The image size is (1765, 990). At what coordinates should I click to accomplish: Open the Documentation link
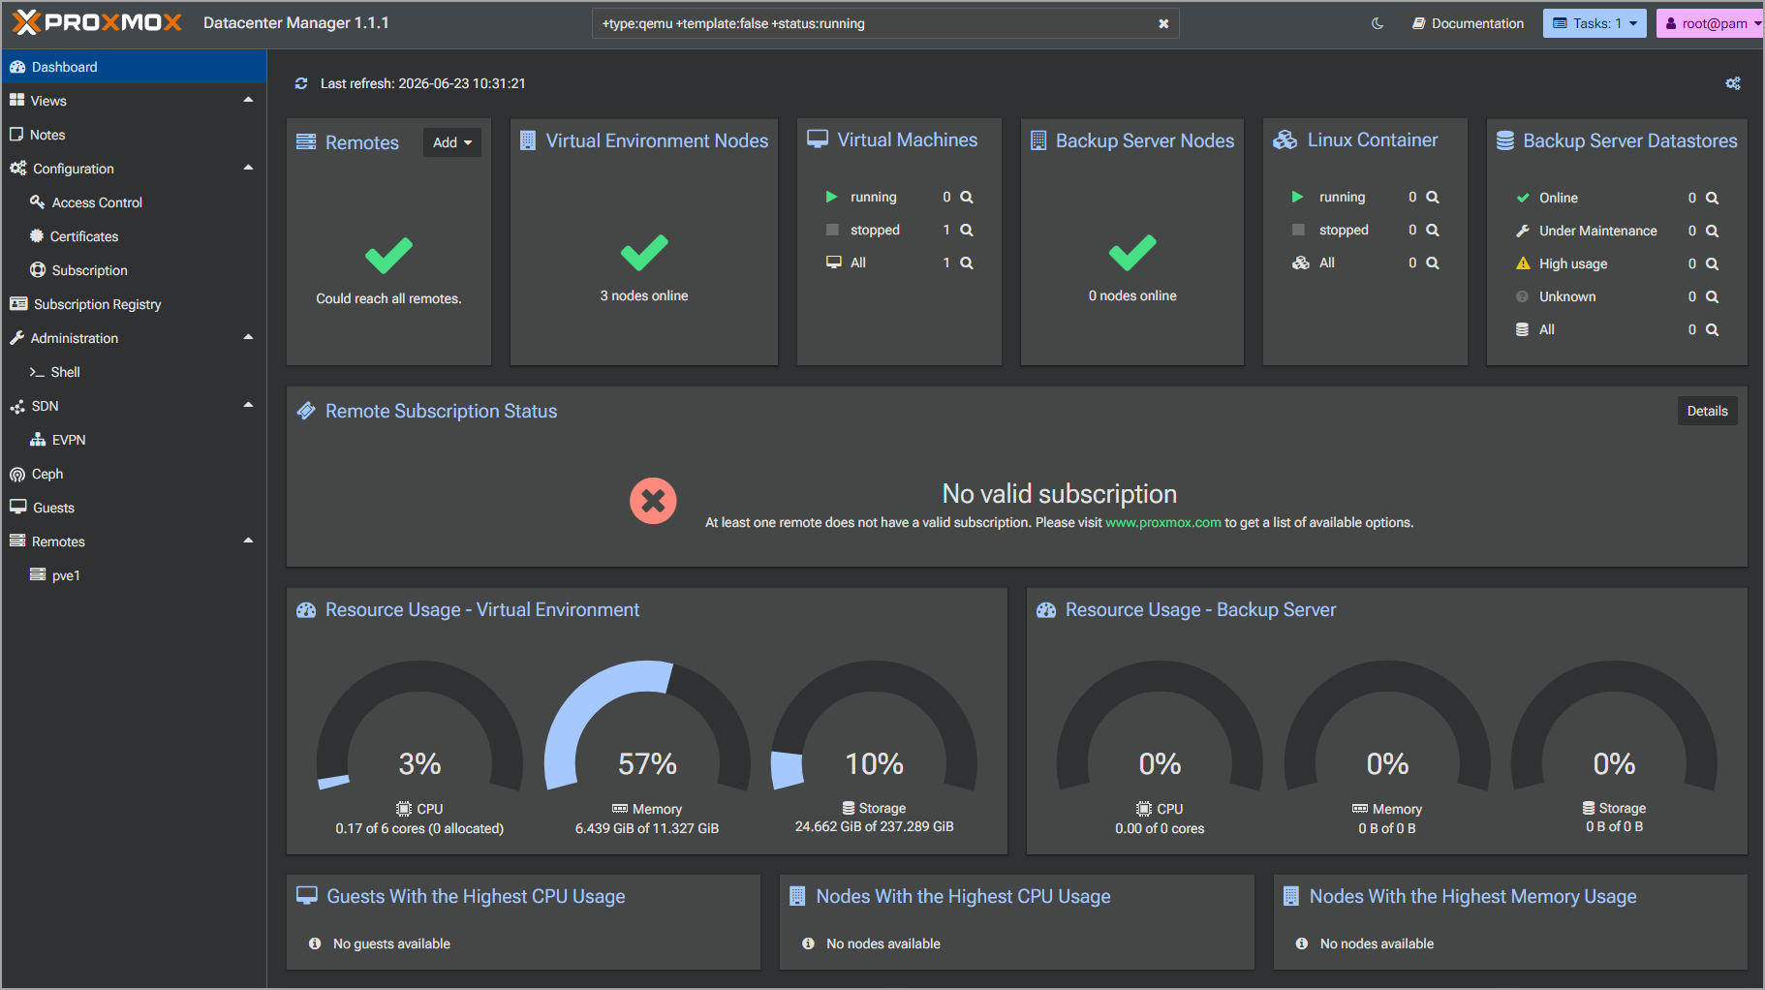(x=1468, y=23)
